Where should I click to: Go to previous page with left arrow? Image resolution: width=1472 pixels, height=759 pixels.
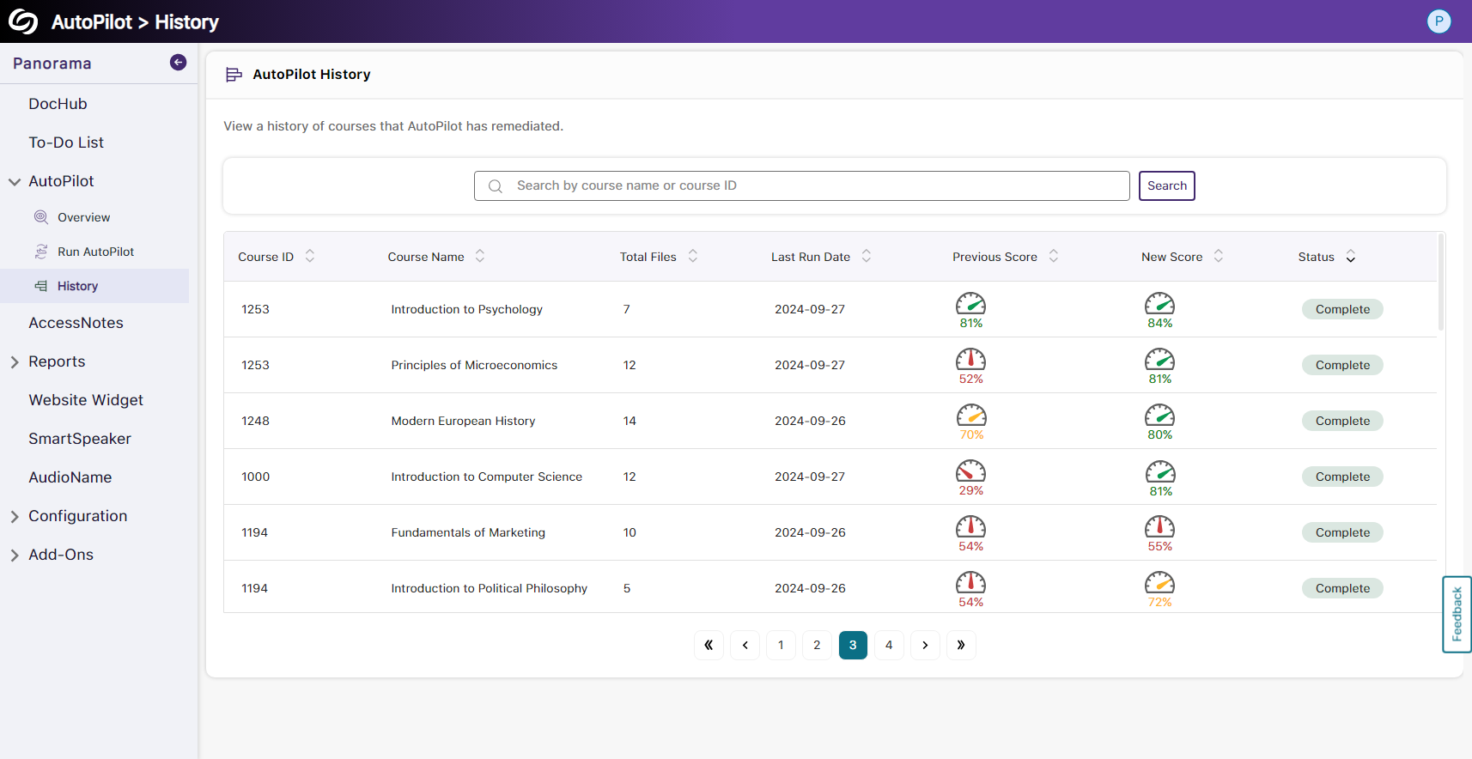pyautogui.click(x=745, y=645)
